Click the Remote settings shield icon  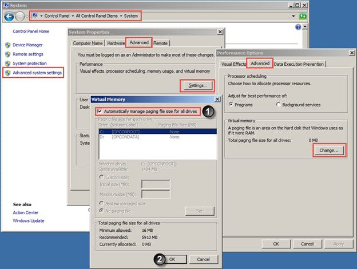(x=7, y=54)
